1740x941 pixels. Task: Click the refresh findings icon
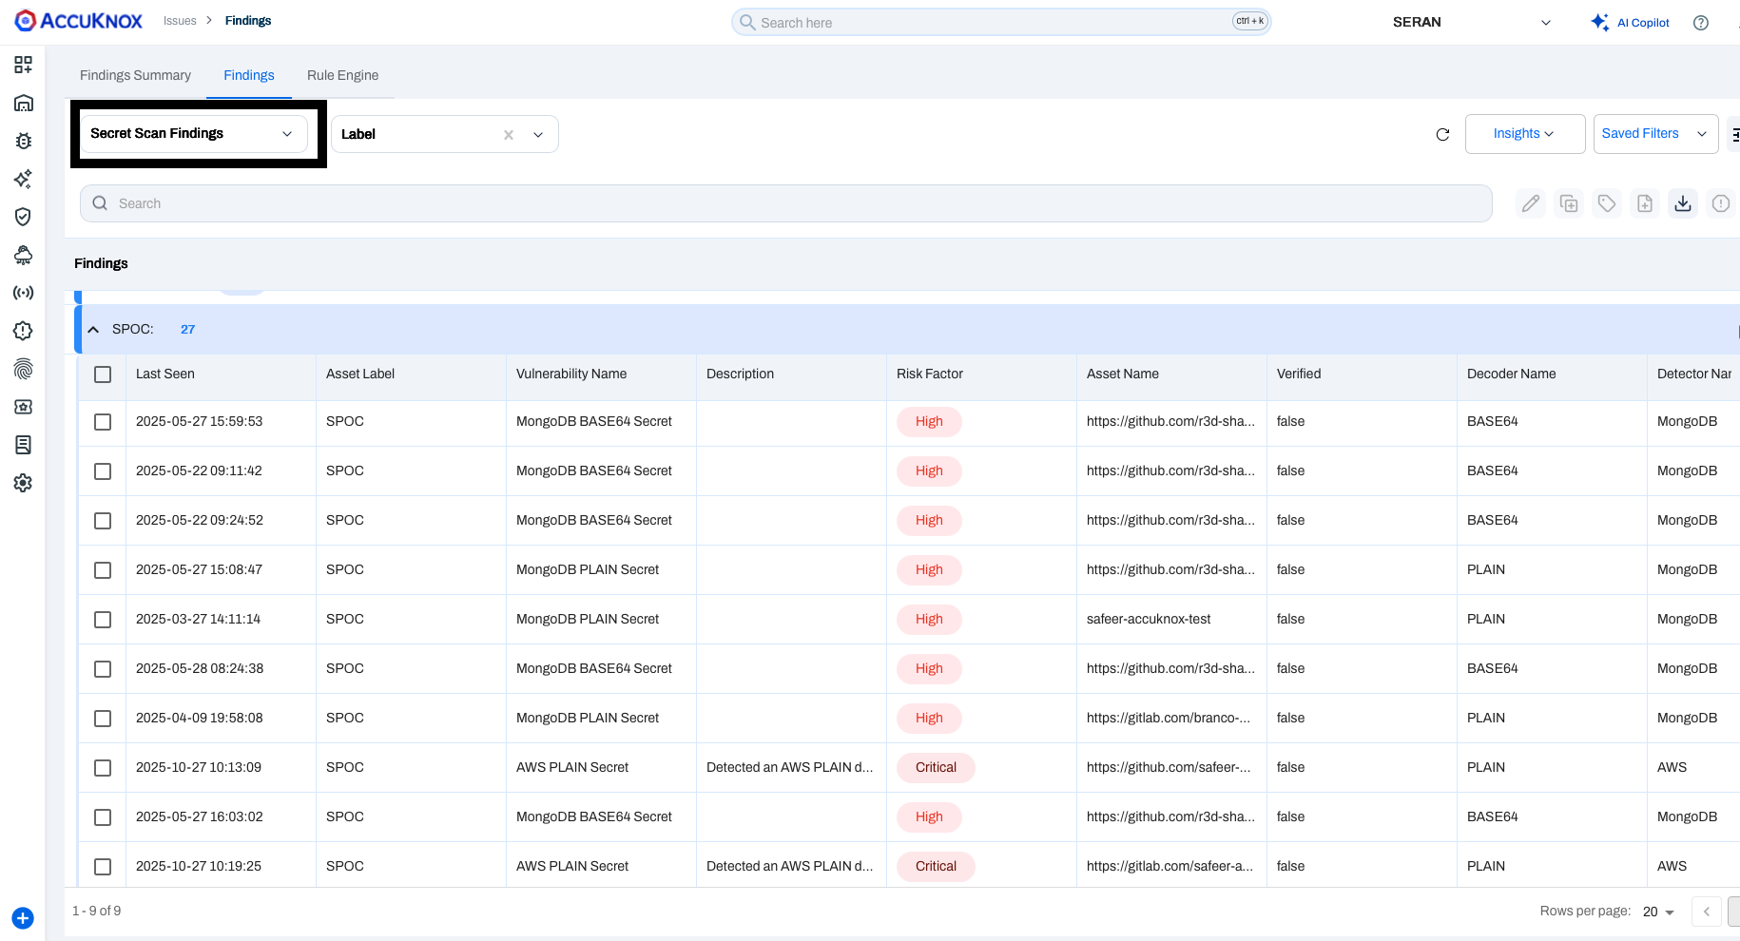(1442, 134)
